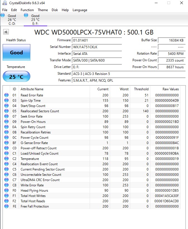This screenshot has height=229, width=188.
Task: Open the Edit menu
Action: (x=14, y=10)
